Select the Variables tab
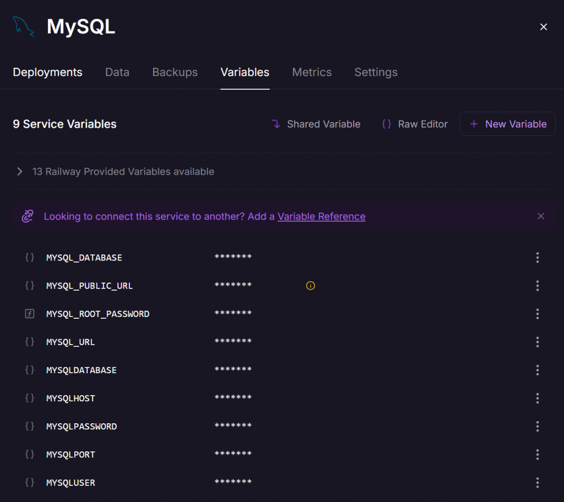Image resolution: width=564 pixels, height=502 pixels. (245, 72)
